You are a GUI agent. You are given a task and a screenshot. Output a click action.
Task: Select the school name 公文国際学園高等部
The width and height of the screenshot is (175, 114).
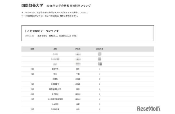[55, 99]
